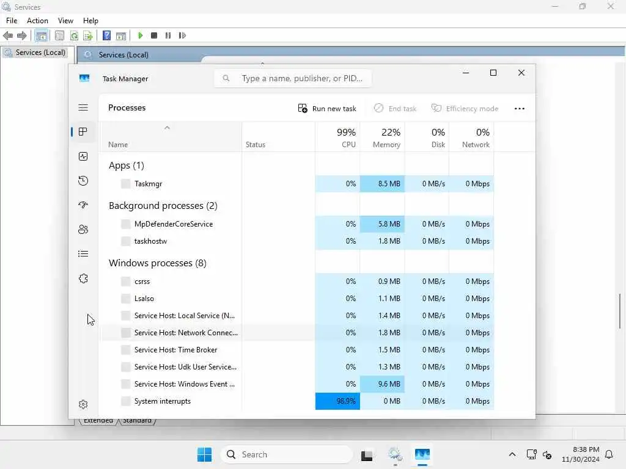The width and height of the screenshot is (626, 469).
Task: Open Help menu in Services window
Action: (x=90, y=21)
